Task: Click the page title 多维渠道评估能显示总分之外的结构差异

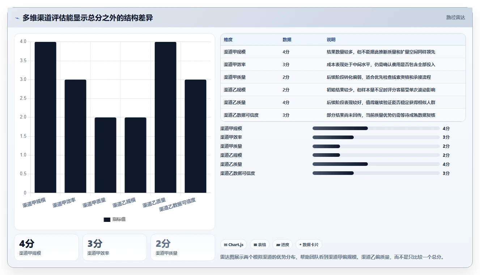Action: click(x=88, y=18)
